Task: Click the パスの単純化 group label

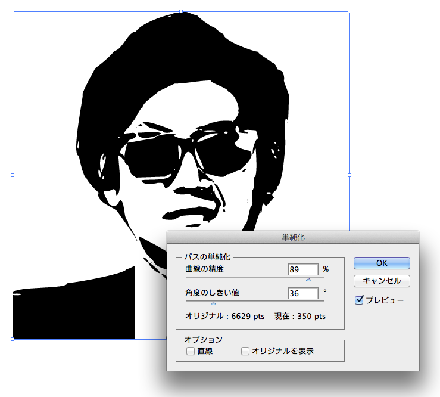Action: click(207, 257)
